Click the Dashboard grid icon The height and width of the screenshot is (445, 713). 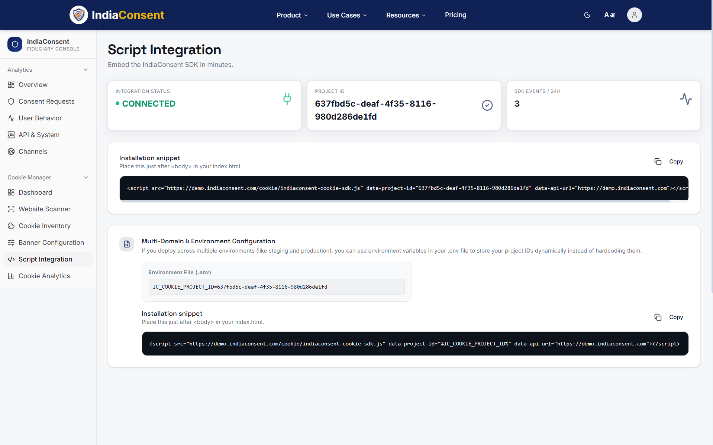(x=11, y=192)
